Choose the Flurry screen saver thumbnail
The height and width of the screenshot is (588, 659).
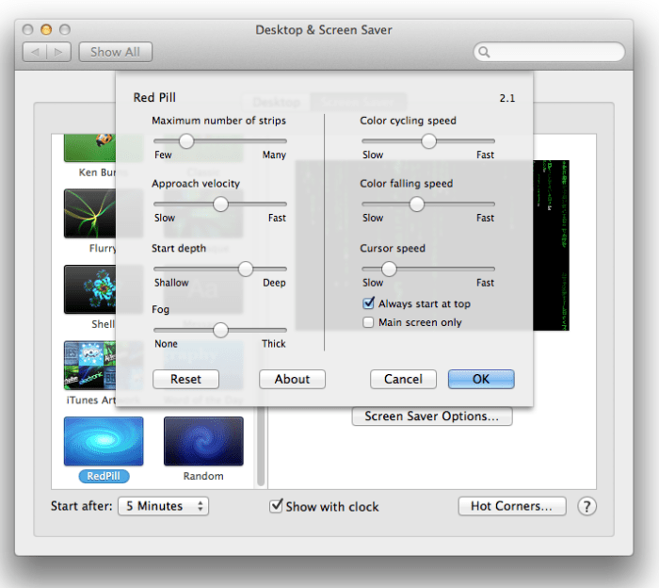[x=89, y=214]
